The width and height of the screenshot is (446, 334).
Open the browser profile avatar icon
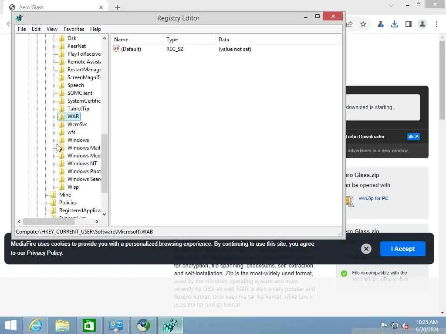(x=422, y=24)
